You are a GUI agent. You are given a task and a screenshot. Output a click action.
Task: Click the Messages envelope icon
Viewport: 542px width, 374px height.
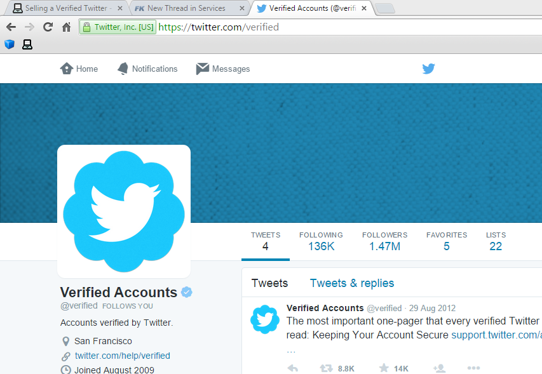point(203,69)
